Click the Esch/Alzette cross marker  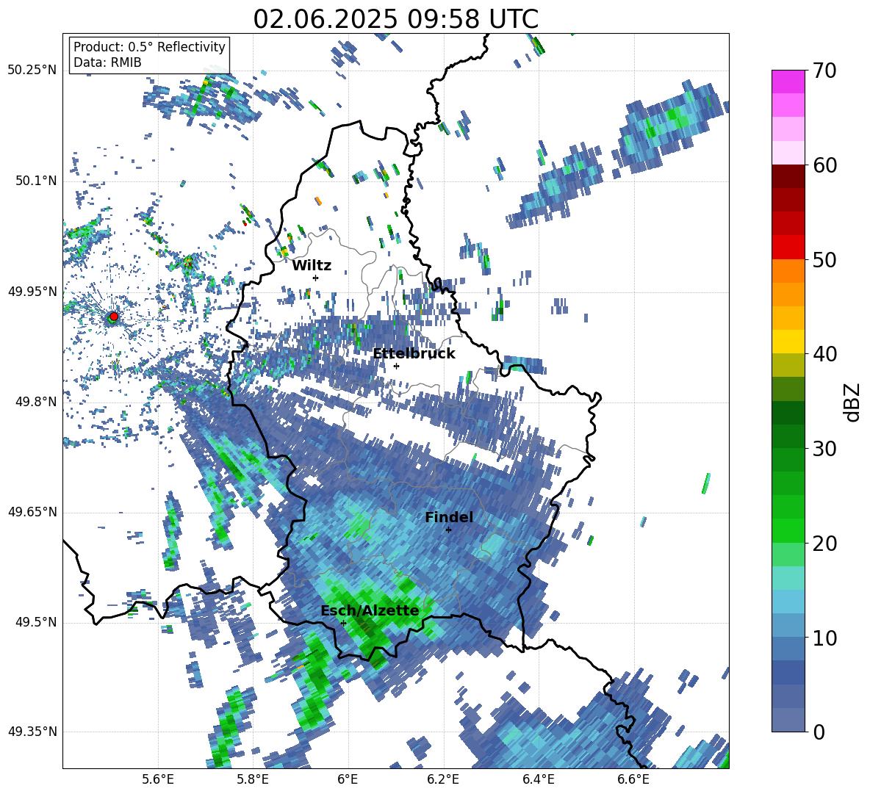343,623
